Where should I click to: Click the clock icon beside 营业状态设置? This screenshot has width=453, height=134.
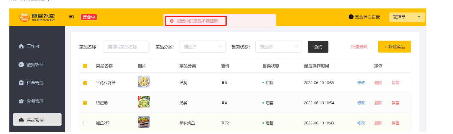click(x=351, y=17)
